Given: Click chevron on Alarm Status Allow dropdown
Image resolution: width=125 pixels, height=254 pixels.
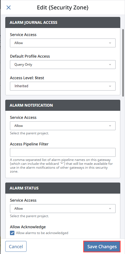Looking at the screenshot, I should pos(110,209).
